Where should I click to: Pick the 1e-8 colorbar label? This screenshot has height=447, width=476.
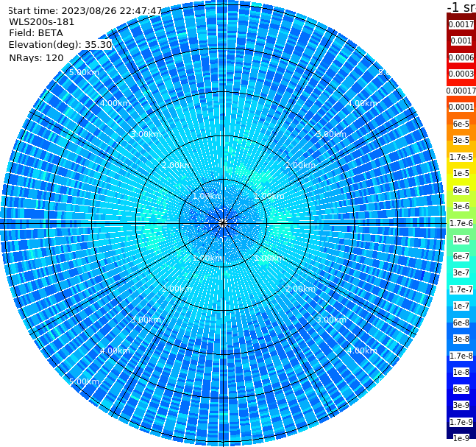click(461, 372)
